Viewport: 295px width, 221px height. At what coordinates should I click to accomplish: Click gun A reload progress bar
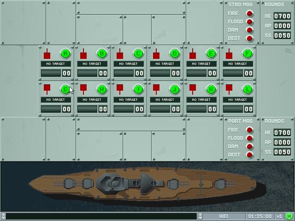[51, 73]
